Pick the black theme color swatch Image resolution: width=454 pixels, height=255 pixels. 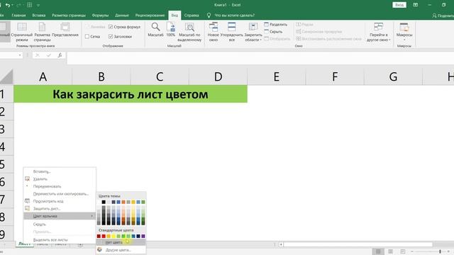point(104,202)
